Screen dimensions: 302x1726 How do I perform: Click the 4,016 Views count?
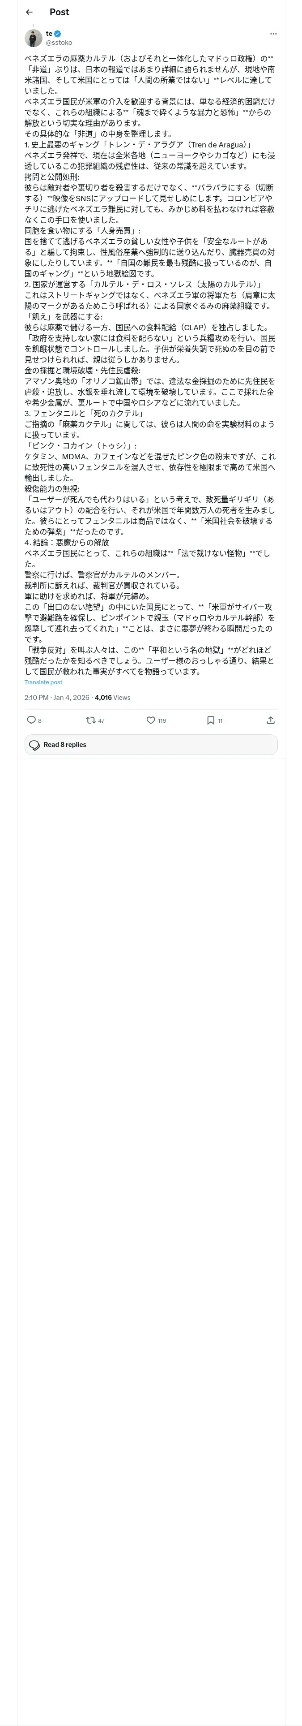click(x=112, y=698)
